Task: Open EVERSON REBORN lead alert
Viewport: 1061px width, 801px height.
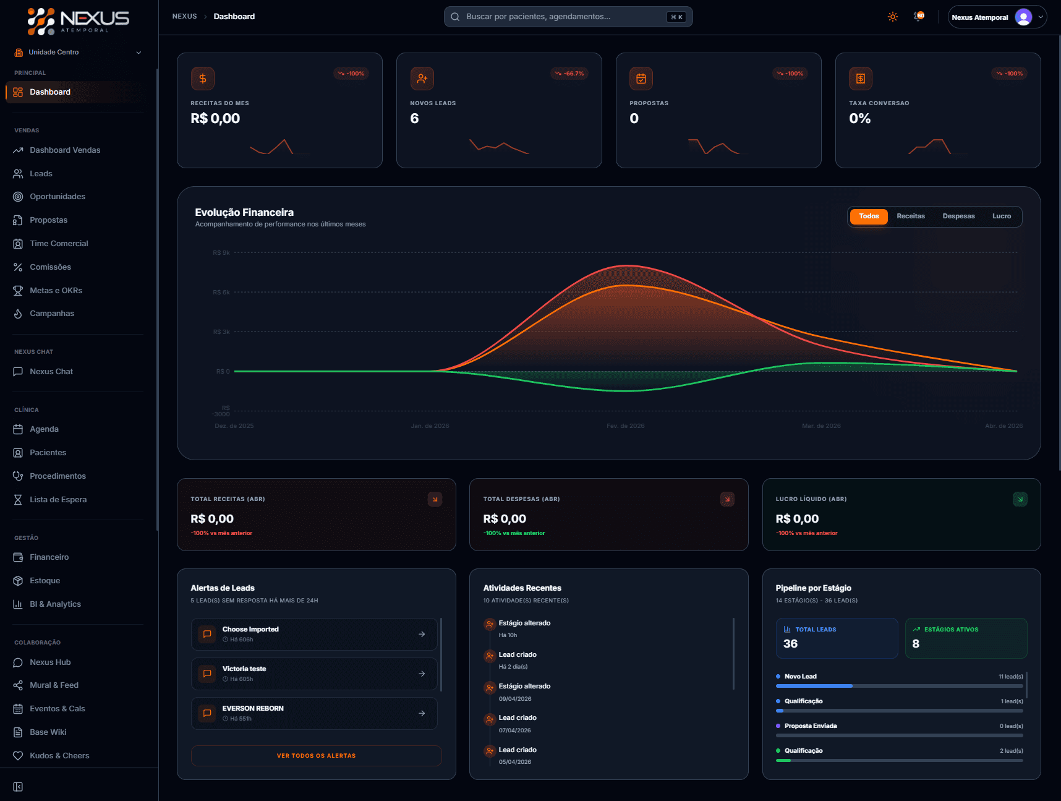Action: tap(314, 713)
